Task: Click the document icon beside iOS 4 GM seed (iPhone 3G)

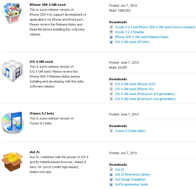Action: 111,89
